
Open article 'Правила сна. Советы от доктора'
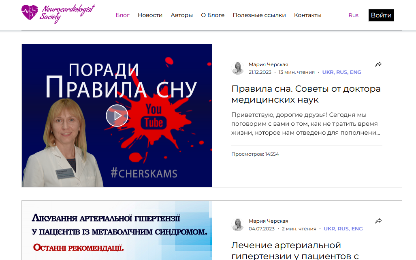coord(306,94)
